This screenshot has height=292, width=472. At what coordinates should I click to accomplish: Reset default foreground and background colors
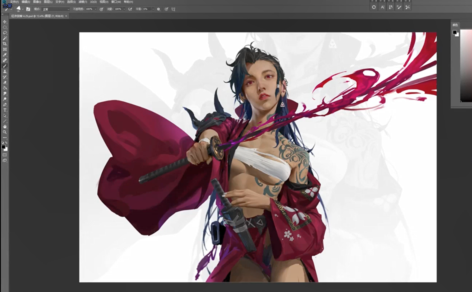[x=3, y=143]
